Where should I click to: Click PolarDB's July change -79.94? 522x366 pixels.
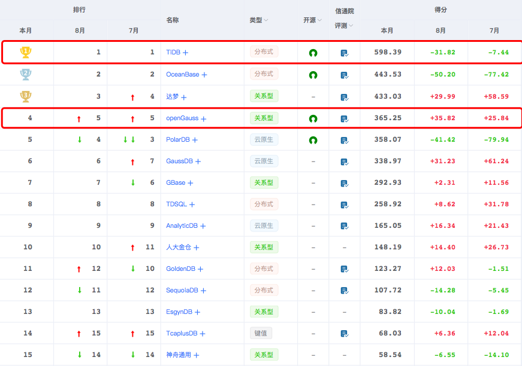click(496, 140)
